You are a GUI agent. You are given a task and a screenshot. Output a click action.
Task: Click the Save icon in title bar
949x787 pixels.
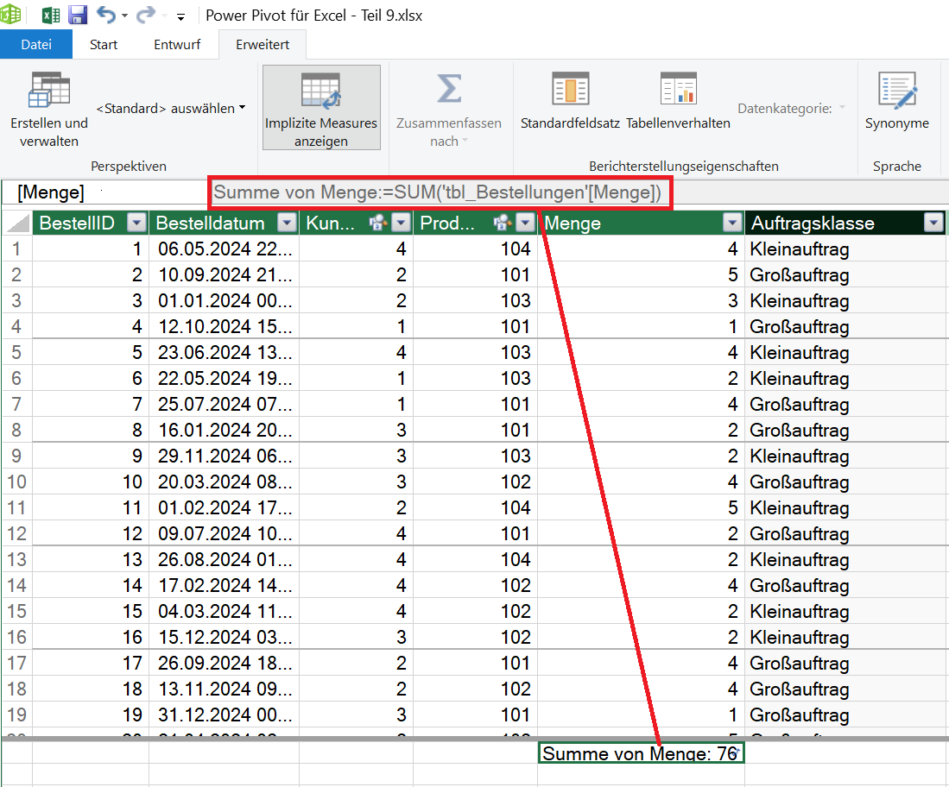click(78, 15)
